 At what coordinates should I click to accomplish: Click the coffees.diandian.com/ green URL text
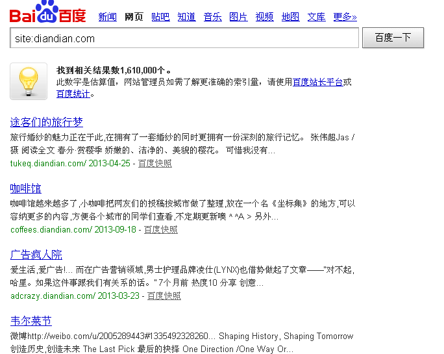tap(51, 229)
